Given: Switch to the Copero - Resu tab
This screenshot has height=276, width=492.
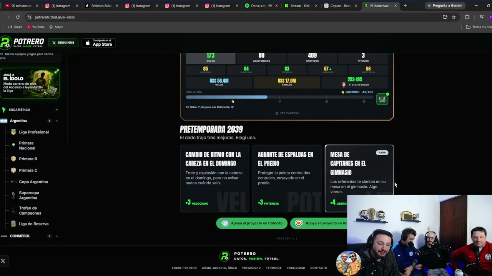Looking at the screenshot, I should pos(341,6).
